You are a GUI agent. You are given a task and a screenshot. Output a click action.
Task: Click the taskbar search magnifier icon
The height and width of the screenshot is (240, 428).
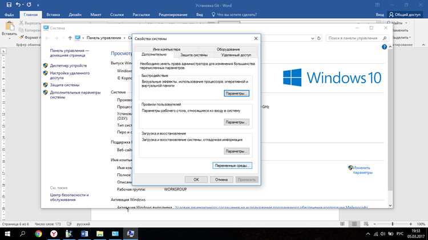[x=23, y=234]
